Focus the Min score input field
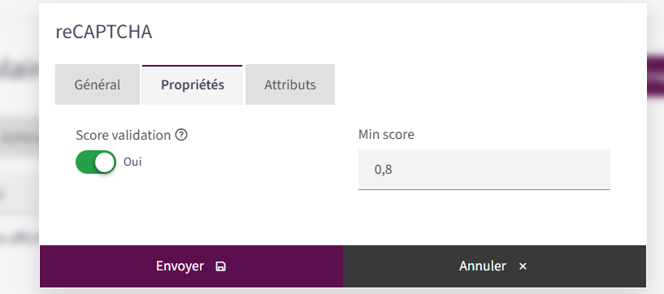Image resolution: width=664 pixels, height=294 pixels. [x=484, y=170]
